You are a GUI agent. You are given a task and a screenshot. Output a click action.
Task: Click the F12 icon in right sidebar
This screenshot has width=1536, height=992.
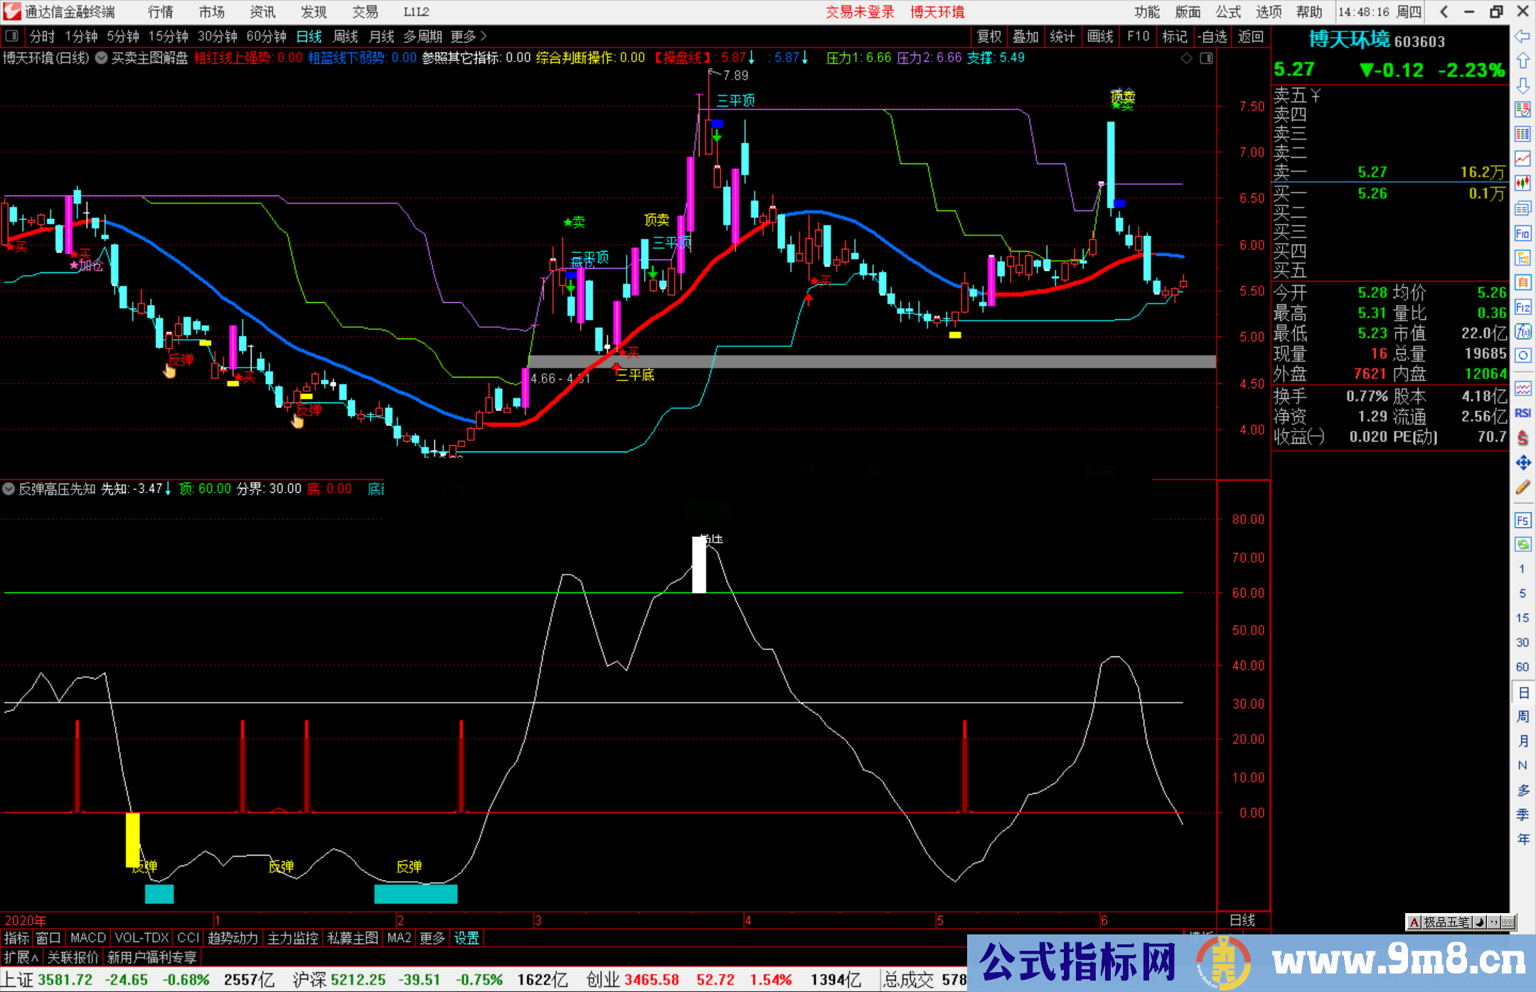click(x=1522, y=307)
